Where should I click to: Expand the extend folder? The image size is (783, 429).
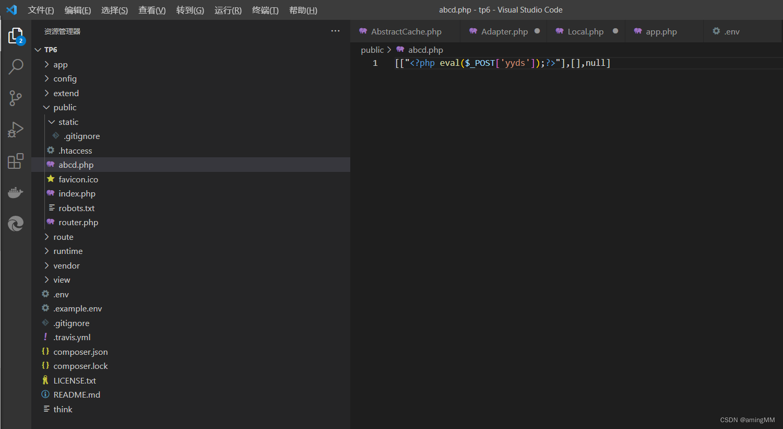coord(46,93)
